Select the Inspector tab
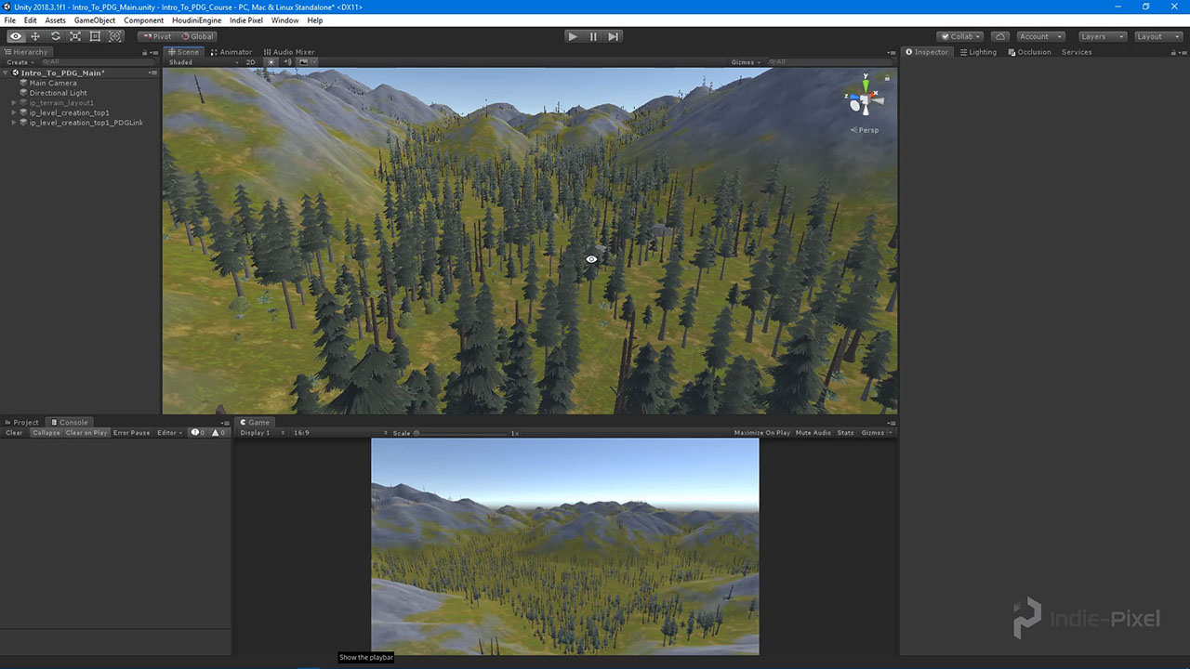This screenshot has width=1190, height=669. [x=927, y=52]
